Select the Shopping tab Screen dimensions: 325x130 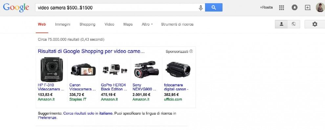coord(87,24)
